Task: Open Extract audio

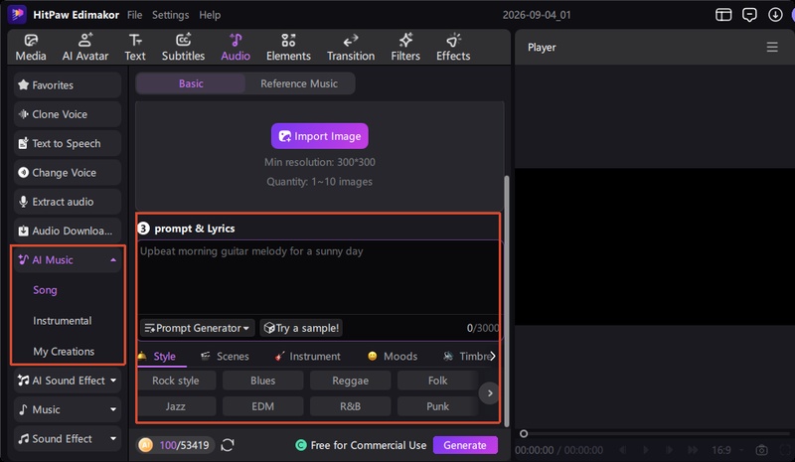Action: (68, 202)
